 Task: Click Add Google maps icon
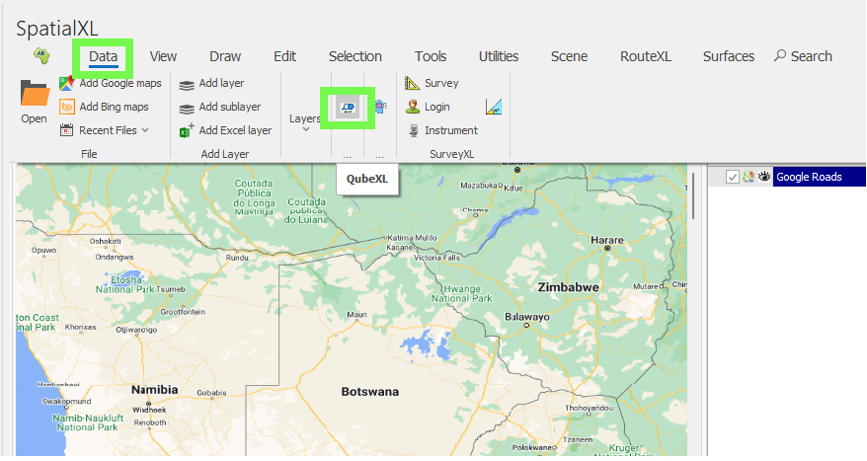(67, 83)
